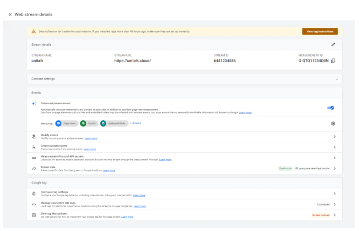Expand the Consent settings section
This screenshot has width=362, height=231.
click(337, 79)
